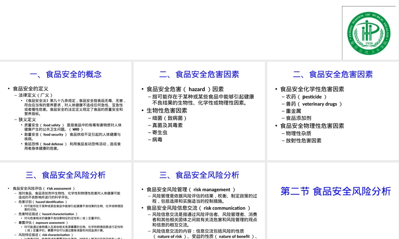399x239 pixels.
Task: Click the line 风险特征描述（risk characterization）
Action: 45,235
